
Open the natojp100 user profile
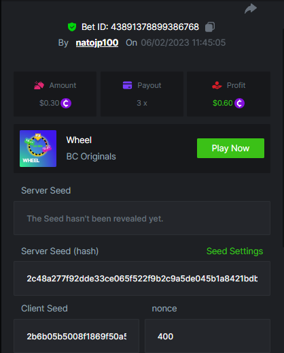coord(97,43)
